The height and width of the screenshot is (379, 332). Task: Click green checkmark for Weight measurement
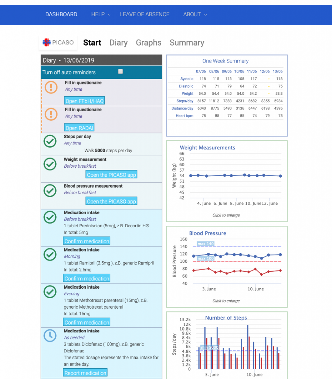point(50,164)
